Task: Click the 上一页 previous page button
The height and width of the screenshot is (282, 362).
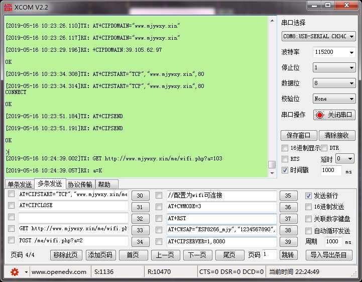Action: point(165,255)
